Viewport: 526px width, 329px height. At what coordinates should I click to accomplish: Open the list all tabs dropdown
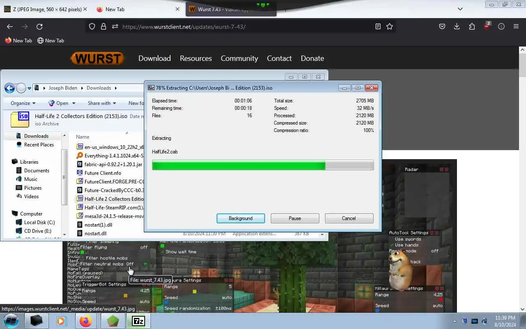pyautogui.click(x=460, y=9)
